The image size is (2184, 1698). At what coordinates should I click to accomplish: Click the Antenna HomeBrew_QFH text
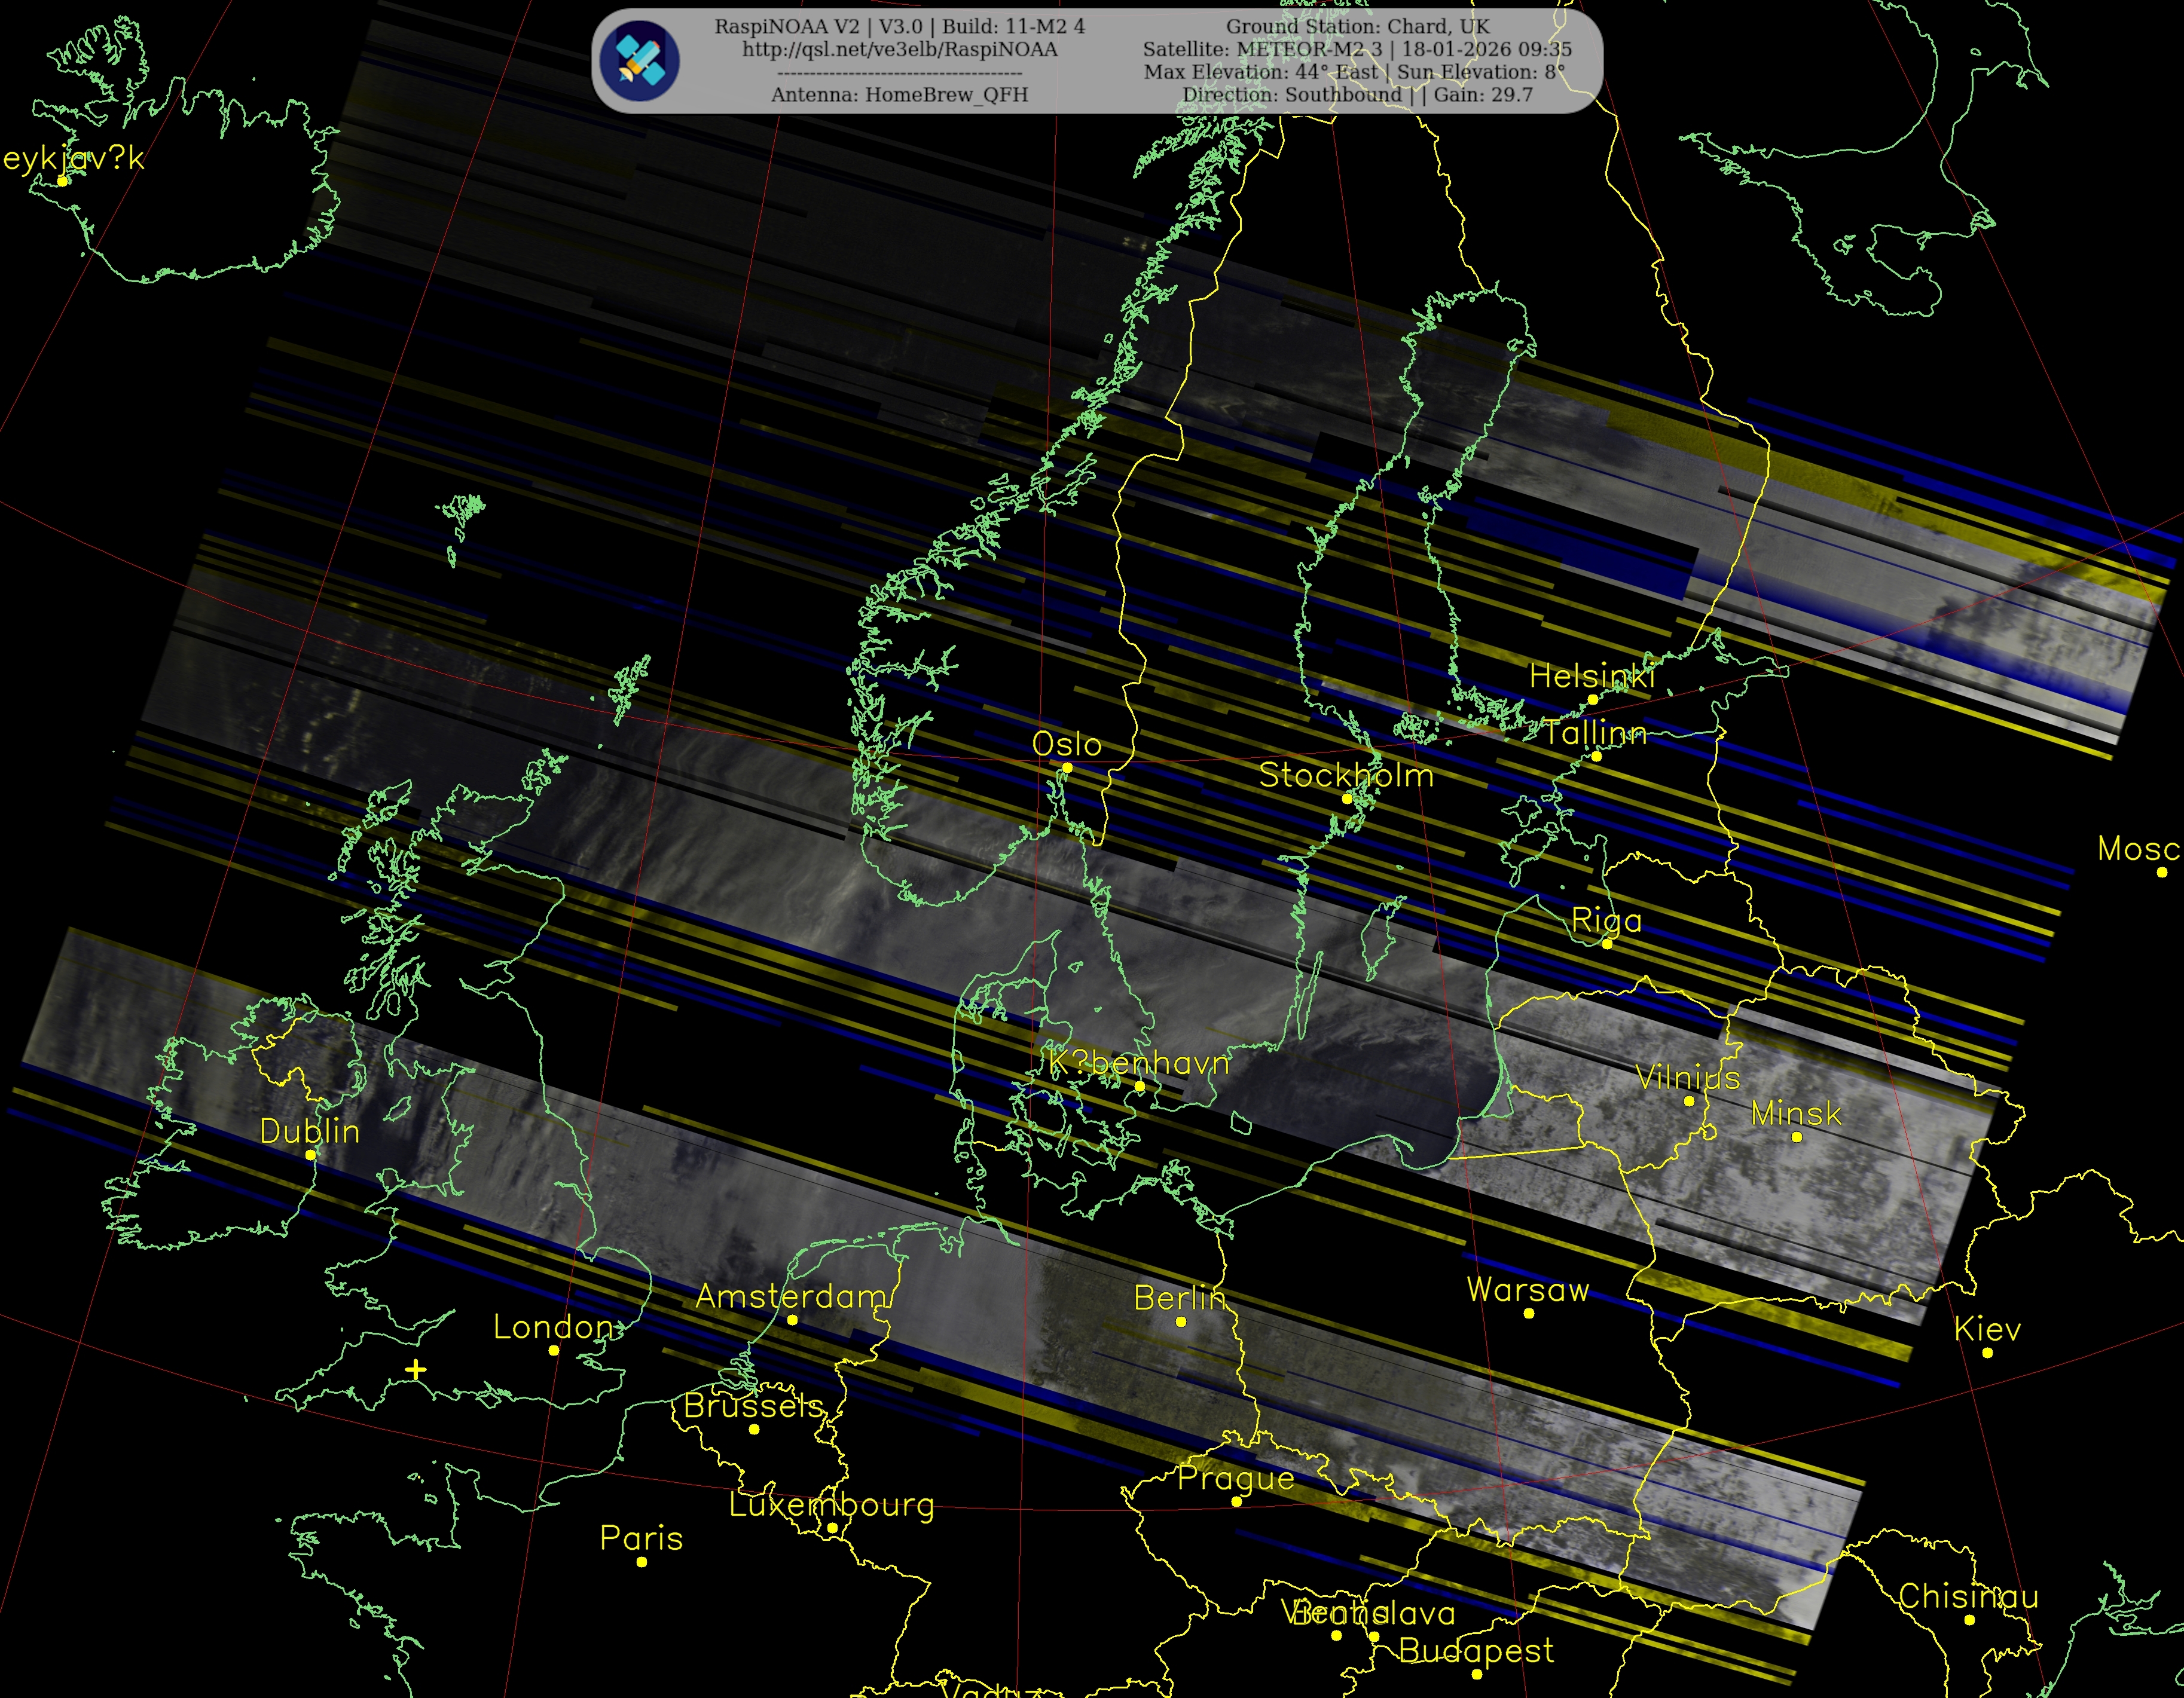899,94
